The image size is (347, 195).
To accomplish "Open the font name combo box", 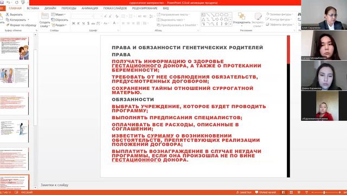I will [x=82, y=16].
